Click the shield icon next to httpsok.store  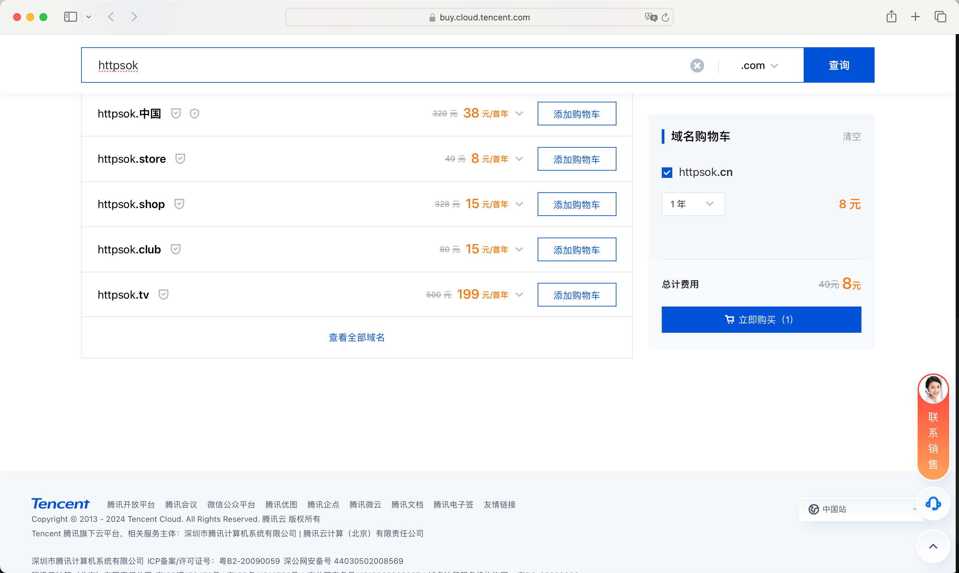[180, 158]
